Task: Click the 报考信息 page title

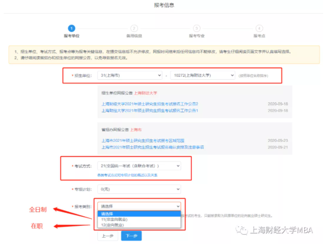Action: 164,5
